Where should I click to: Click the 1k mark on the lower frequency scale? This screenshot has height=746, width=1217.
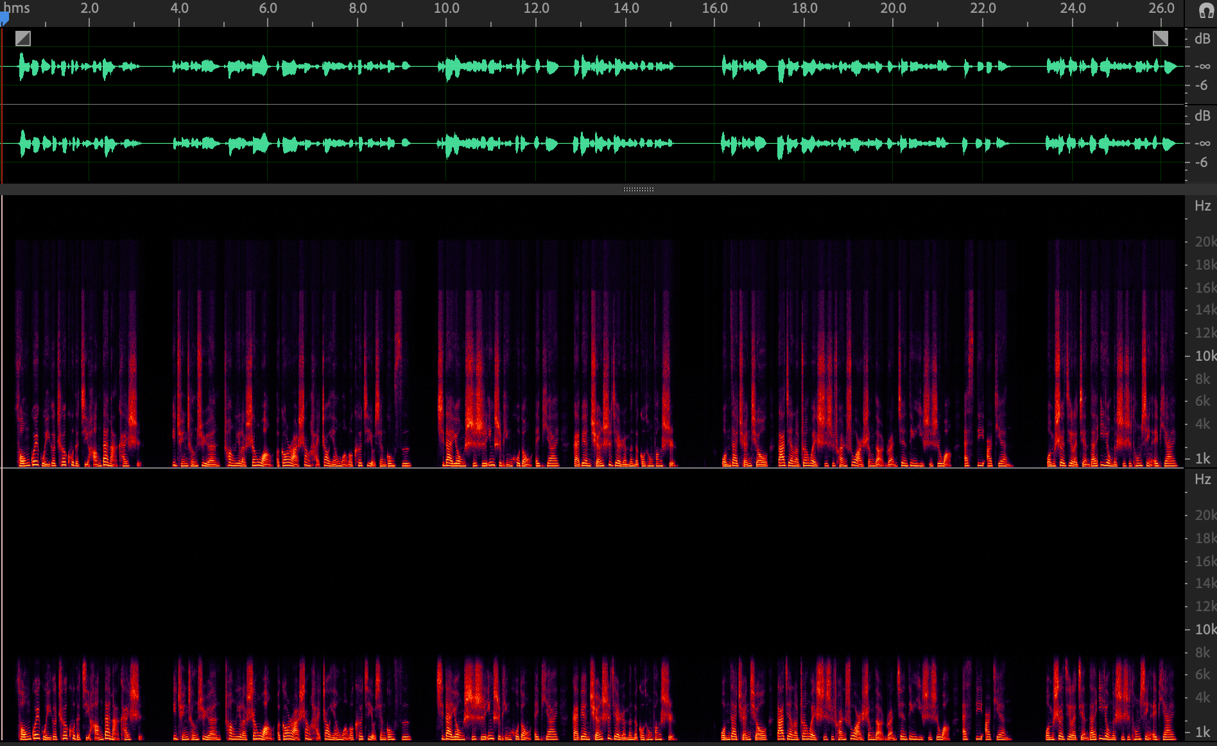point(1202,732)
